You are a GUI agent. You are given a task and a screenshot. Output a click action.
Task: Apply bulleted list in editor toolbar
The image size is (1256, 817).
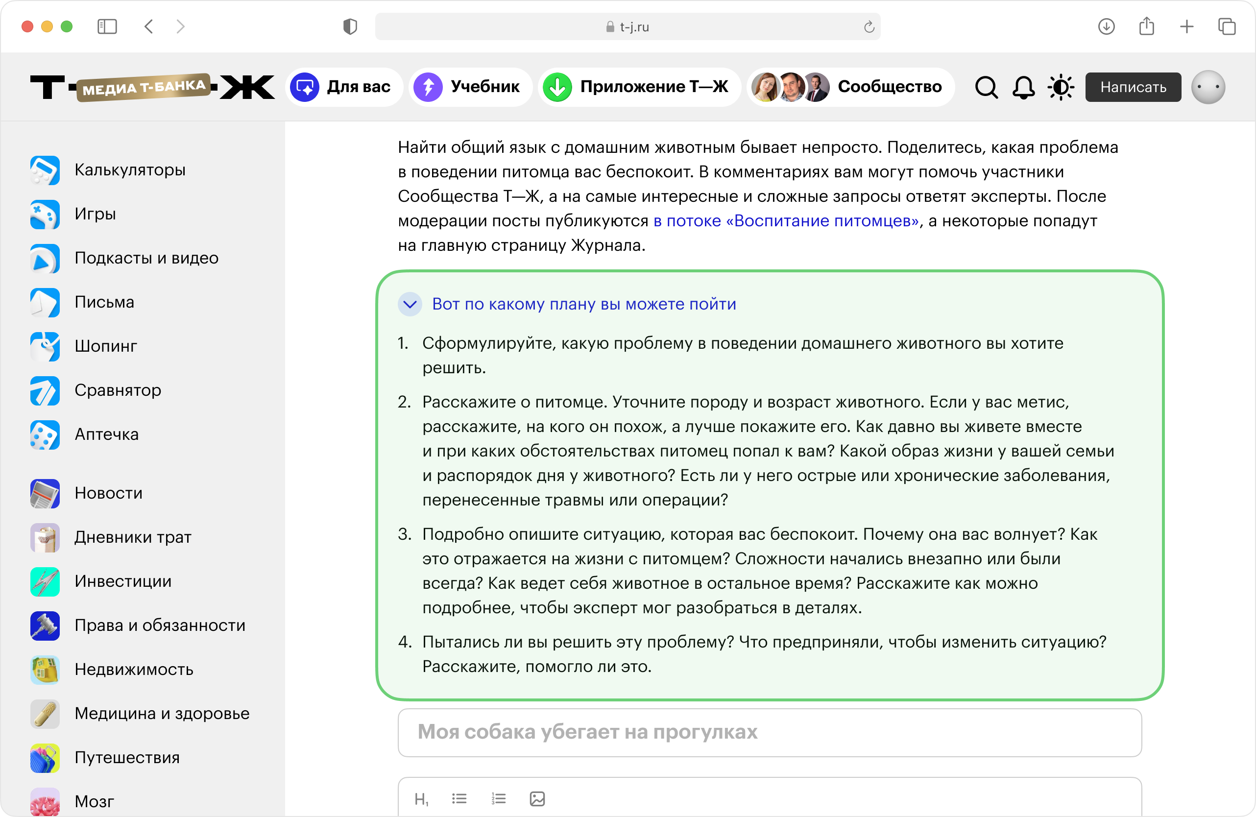459,798
